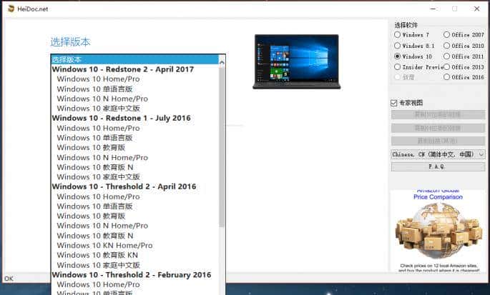Viewport: 490px width, 295px height.
Task: Click the version list scroll-up arrow
Action: [x=222, y=62]
